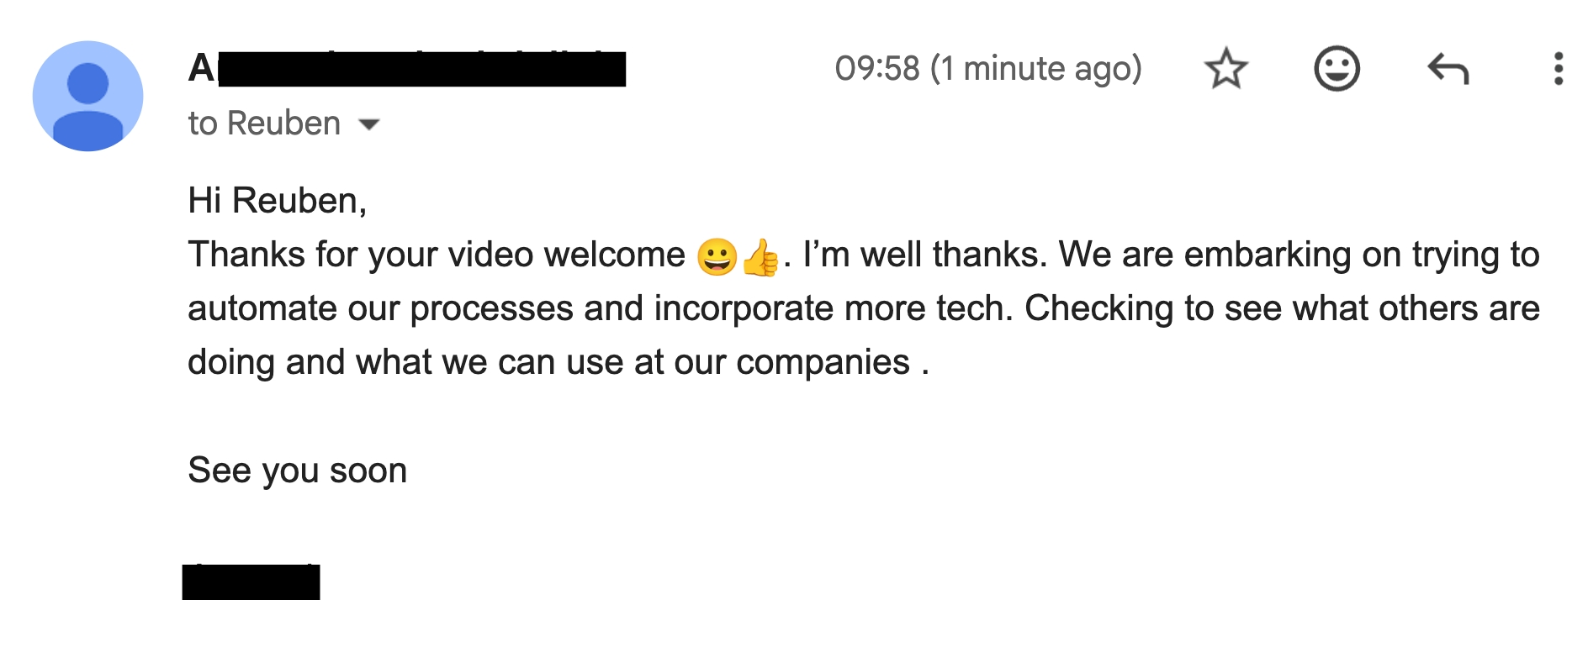Click the 'See you soon' line
The width and height of the screenshot is (1588, 647).
pos(297,471)
